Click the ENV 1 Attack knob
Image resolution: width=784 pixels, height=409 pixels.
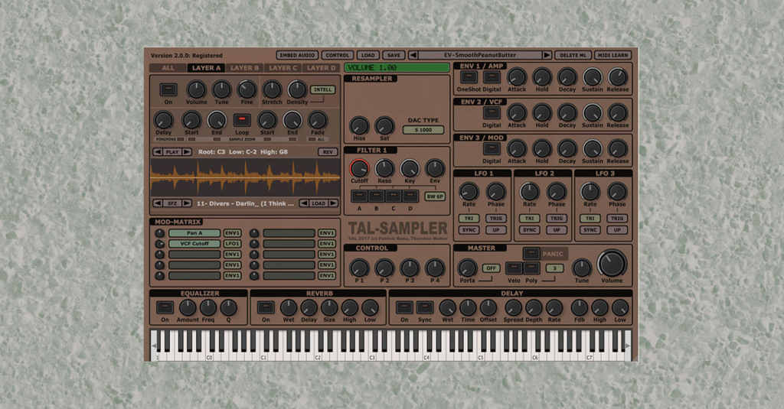click(517, 77)
